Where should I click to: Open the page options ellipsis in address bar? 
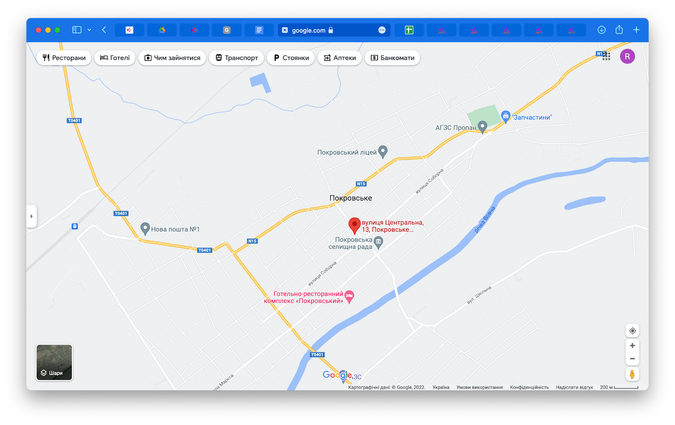click(382, 30)
